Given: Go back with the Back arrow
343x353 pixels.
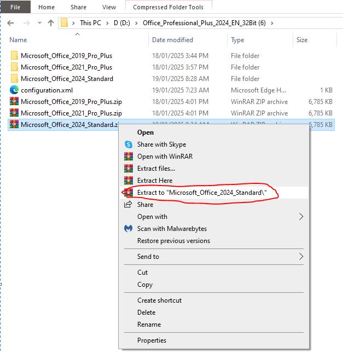Looking at the screenshot, I should coord(10,23).
